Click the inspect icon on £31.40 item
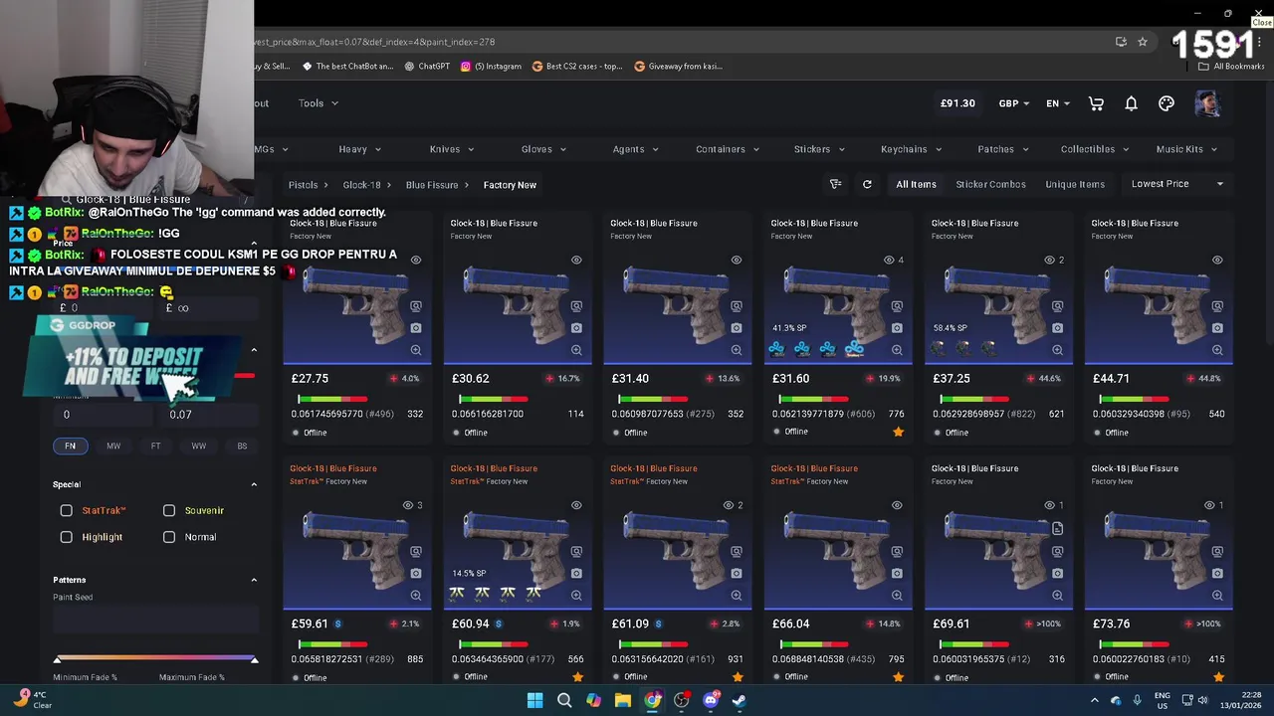The width and height of the screenshot is (1274, 716). tap(737, 306)
